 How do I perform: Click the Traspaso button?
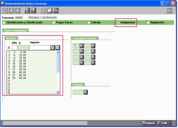pos(149,123)
